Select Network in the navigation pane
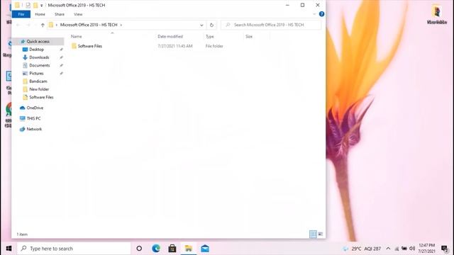The width and height of the screenshot is (454, 255). 34,129
